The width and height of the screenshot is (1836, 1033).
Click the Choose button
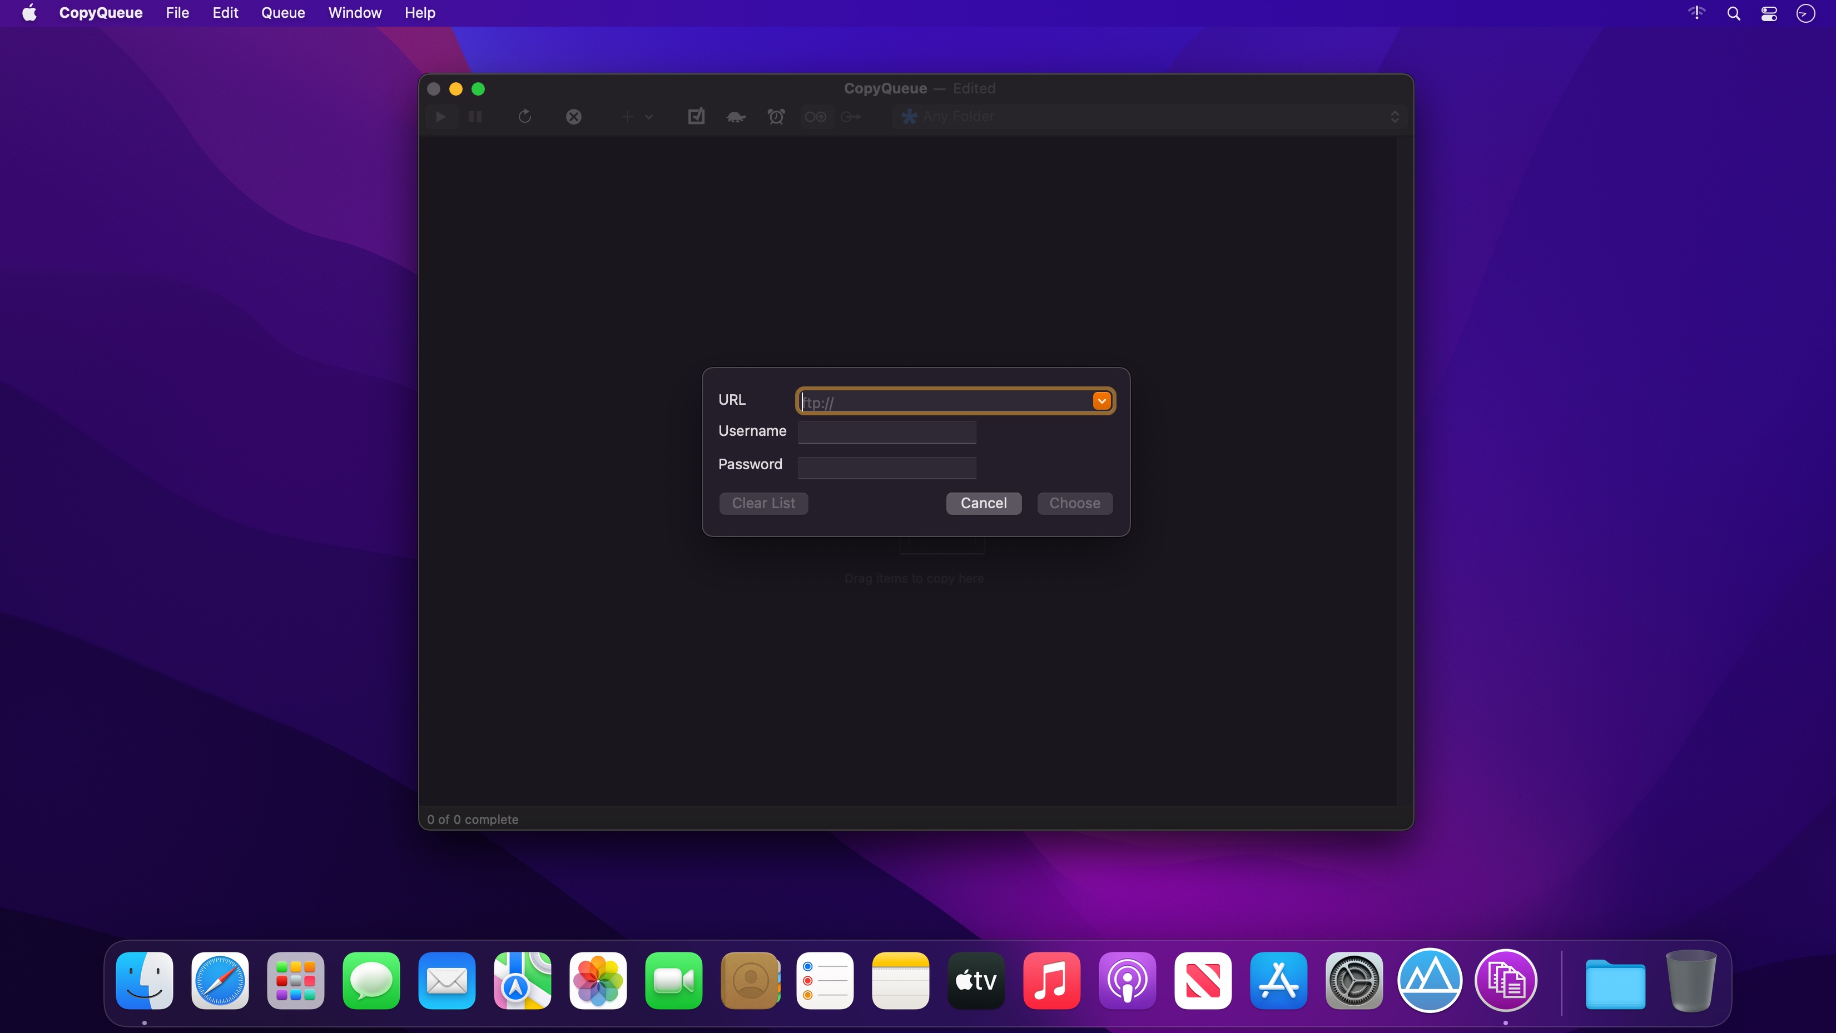pyautogui.click(x=1075, y=503)
